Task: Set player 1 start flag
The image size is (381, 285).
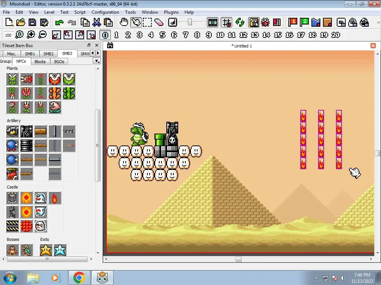Action: 292,22
